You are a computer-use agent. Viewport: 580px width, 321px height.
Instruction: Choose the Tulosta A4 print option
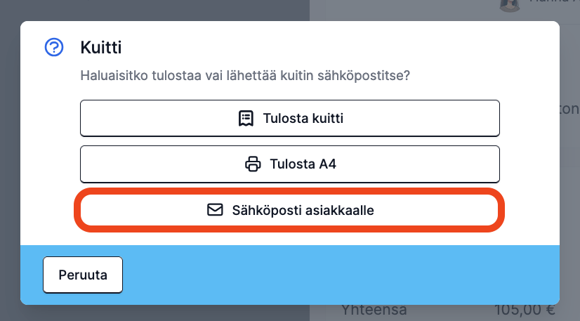click(290, 164)
